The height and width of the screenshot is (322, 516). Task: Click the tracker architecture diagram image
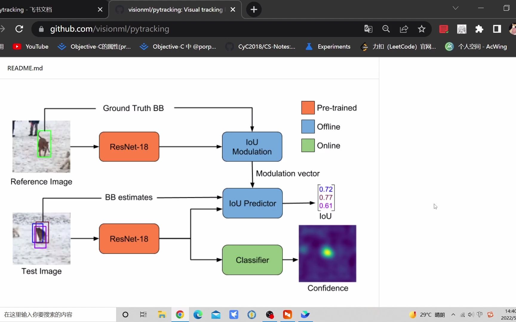tap(184, 196)
